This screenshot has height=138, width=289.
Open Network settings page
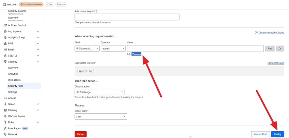tap(13, 135)
